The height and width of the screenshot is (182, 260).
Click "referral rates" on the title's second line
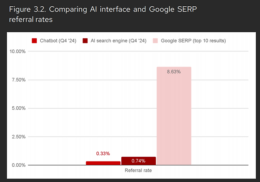tap(30, 19)
